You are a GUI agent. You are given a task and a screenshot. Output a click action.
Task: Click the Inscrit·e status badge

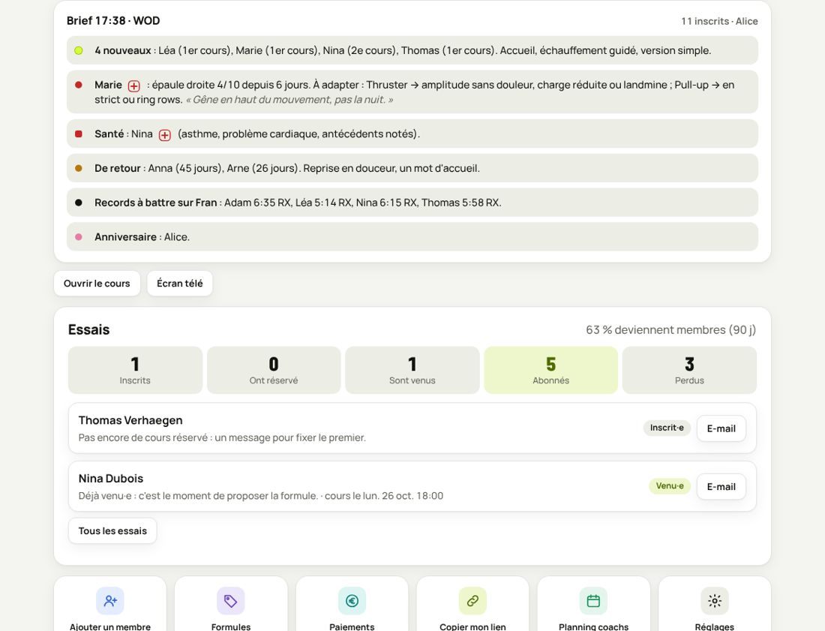[x=667, y=428]
